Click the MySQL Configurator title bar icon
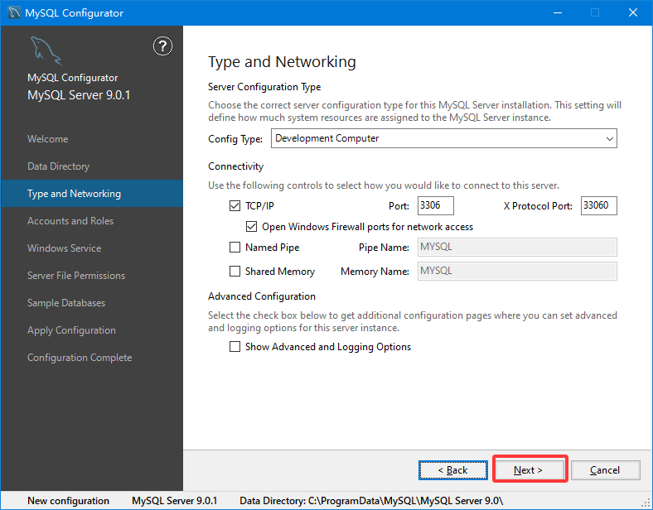The width and height of the screenshot is (653, 510). (14, 12)
